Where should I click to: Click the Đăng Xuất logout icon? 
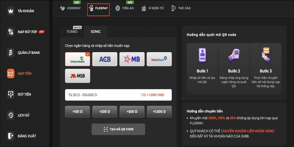tap(10, 136)
